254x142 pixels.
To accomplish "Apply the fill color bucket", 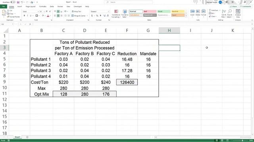I will click(43, 16).
